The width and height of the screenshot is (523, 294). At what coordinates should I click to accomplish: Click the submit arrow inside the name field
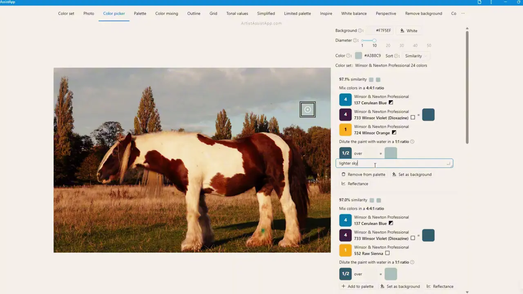pos(448,163)
